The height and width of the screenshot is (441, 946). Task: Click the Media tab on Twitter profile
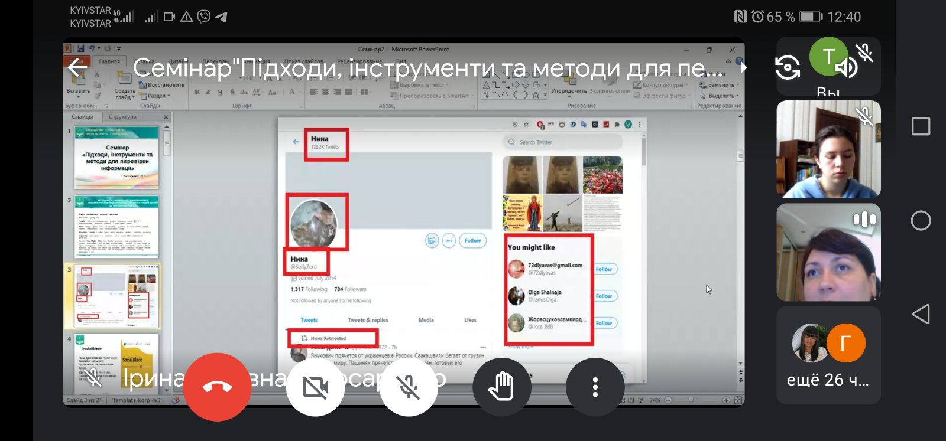(x=426, y=320)
